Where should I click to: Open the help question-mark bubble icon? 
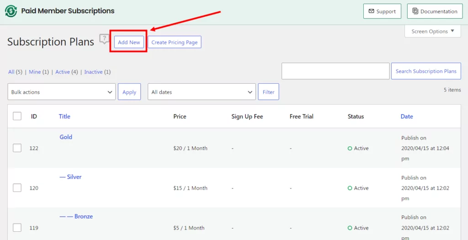[x=104, y=39]
